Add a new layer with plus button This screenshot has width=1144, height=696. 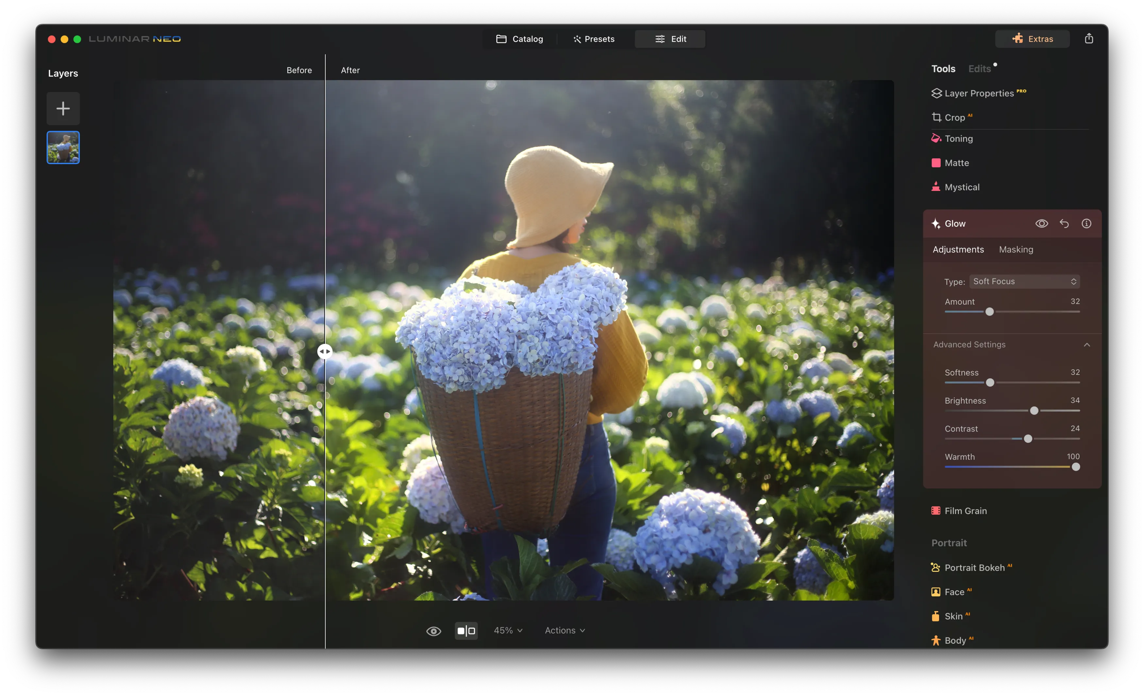pos(63,109)
